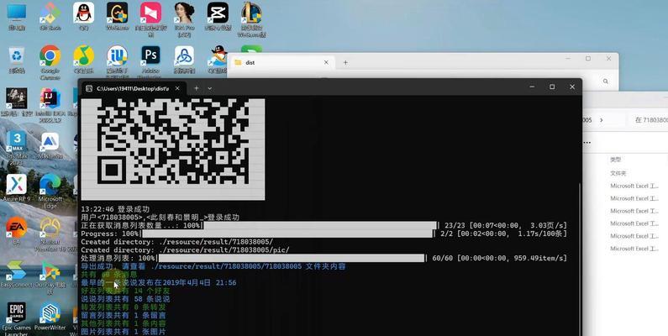Click the '0 条转发' line in terminal

[124, 307]
